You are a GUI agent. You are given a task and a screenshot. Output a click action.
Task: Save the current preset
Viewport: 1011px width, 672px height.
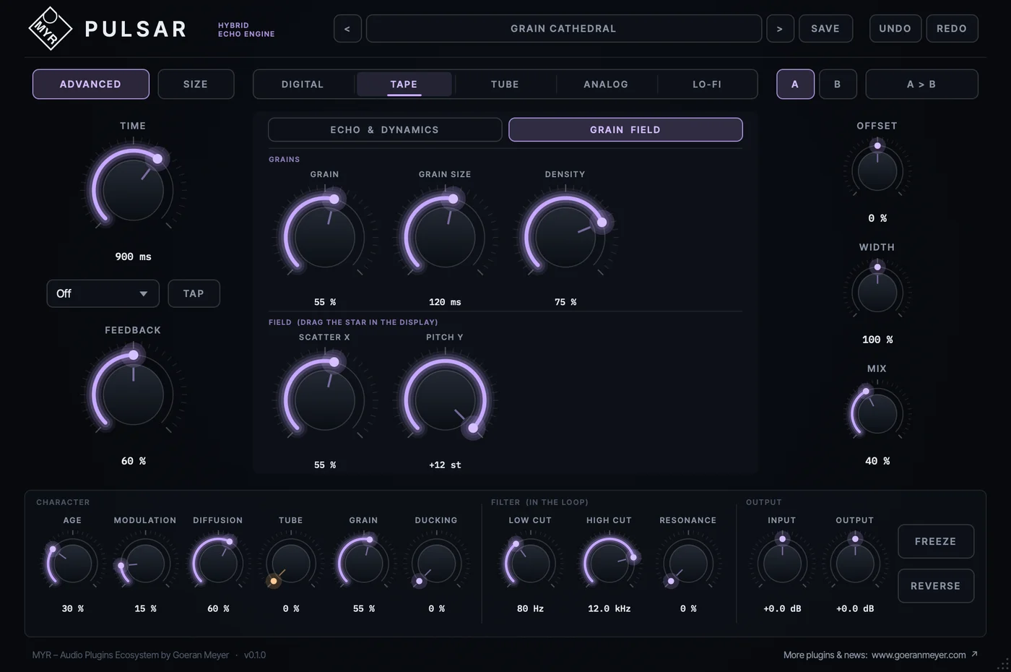[x=825, y=29]
